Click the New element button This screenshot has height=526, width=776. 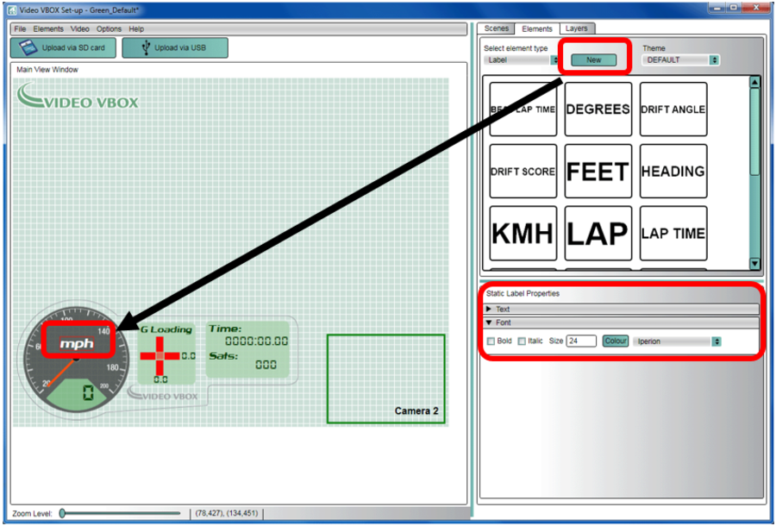click(x=594, y=59)
